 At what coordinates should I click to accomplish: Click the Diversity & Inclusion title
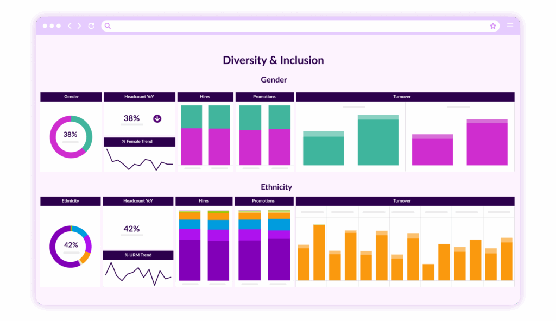273,60
